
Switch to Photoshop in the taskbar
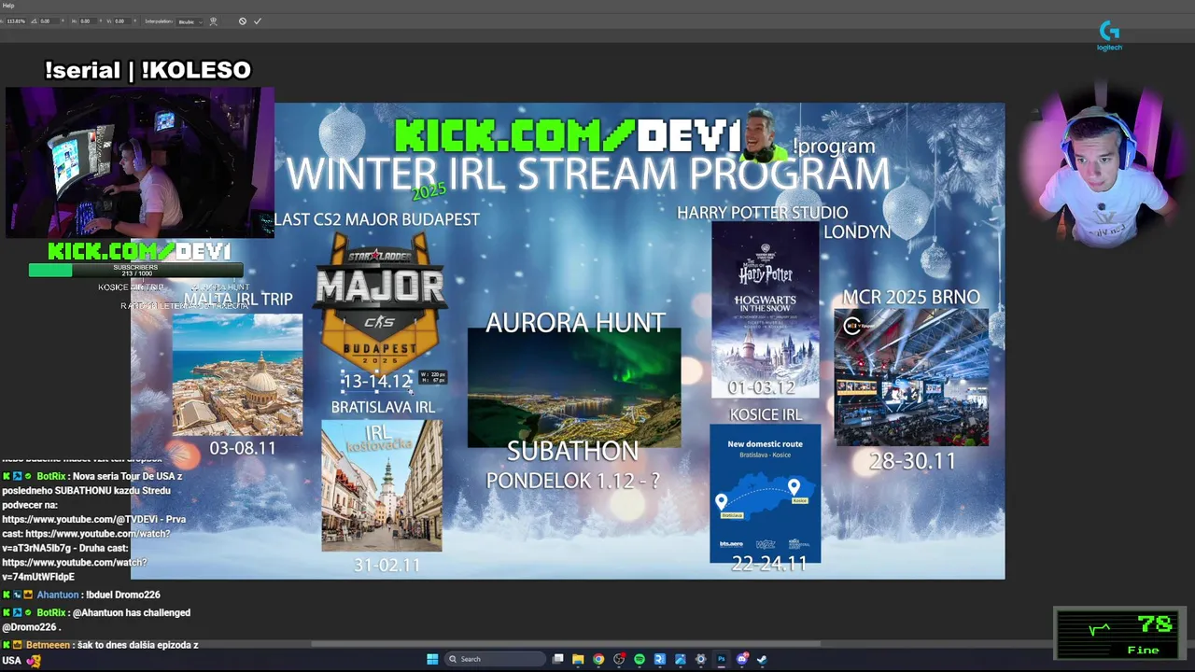722,659
